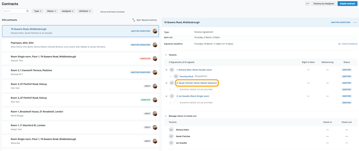Image resolution: width=359 pixels, height=151 pixels.
Task: Open the contract detail three-dots menu
Action: click(355, 22)
